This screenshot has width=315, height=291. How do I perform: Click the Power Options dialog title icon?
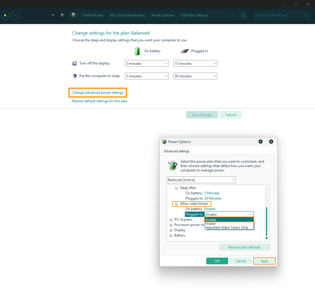coord(164,142)
